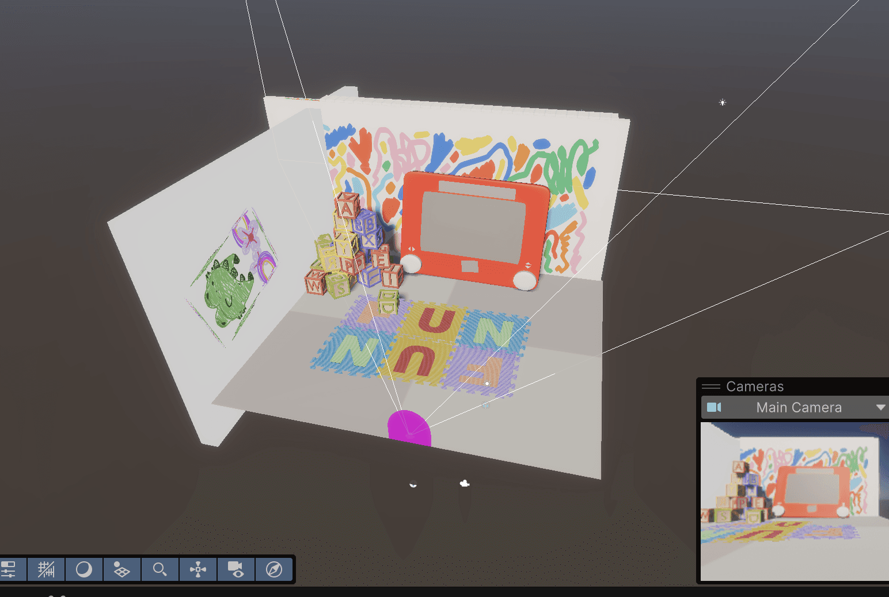The height and width of the screenshot is (597, 889).
Task: Select the search magnifier tool in the toolbar
Action: (x=160, y=569)
